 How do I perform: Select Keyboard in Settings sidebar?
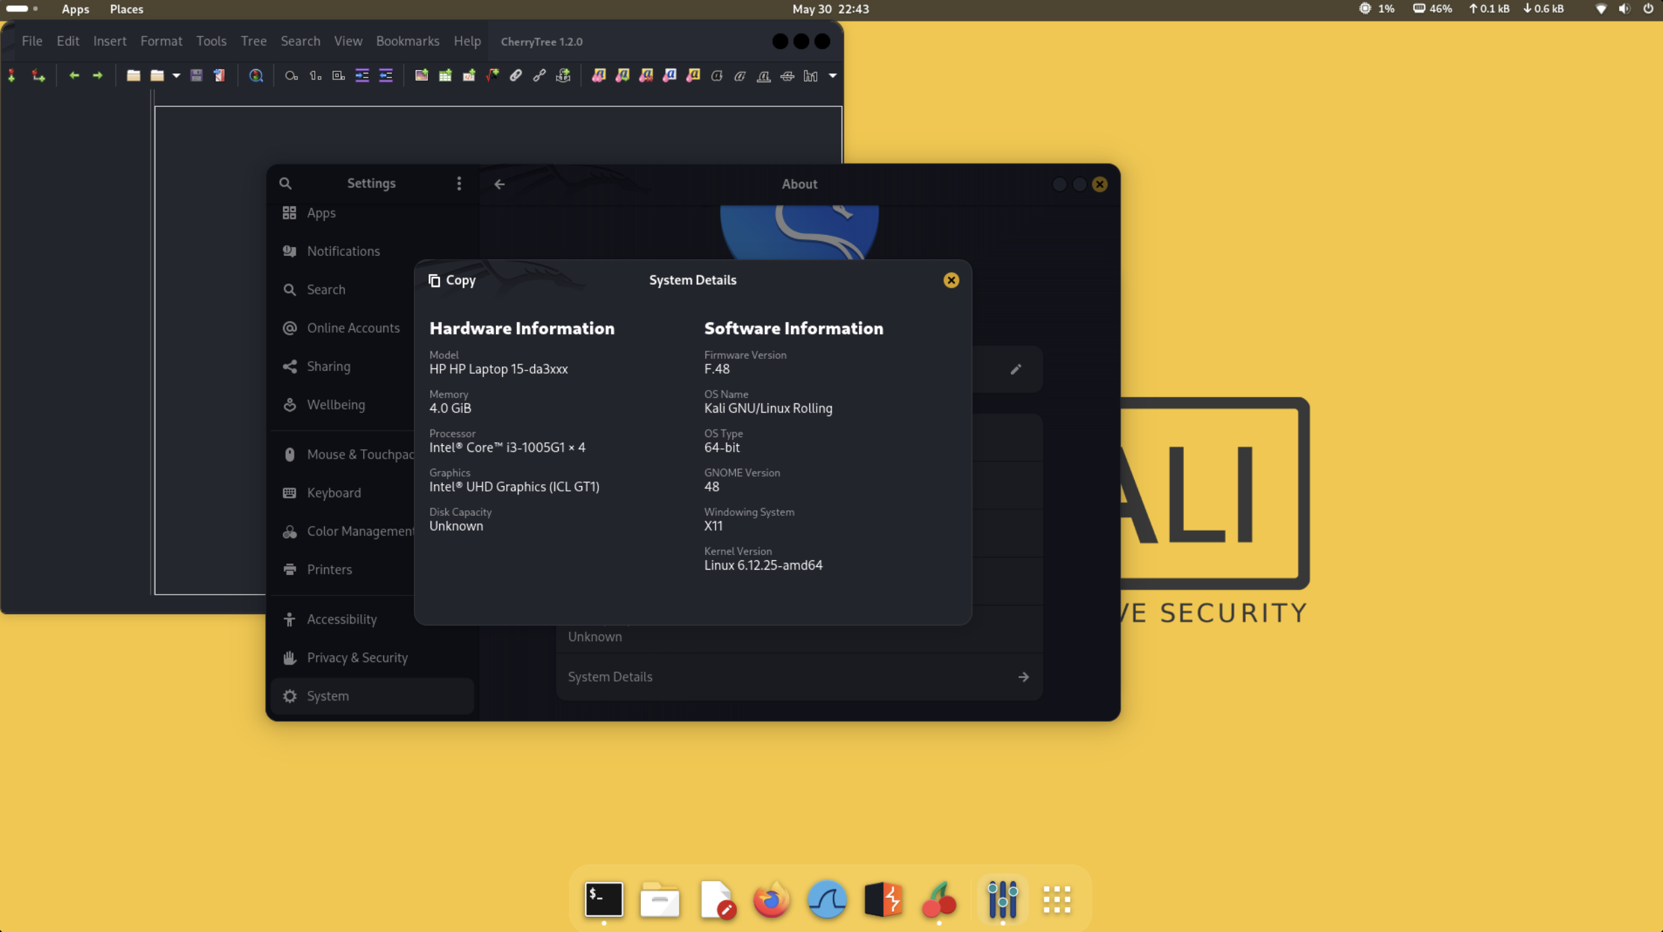[372, 493]
